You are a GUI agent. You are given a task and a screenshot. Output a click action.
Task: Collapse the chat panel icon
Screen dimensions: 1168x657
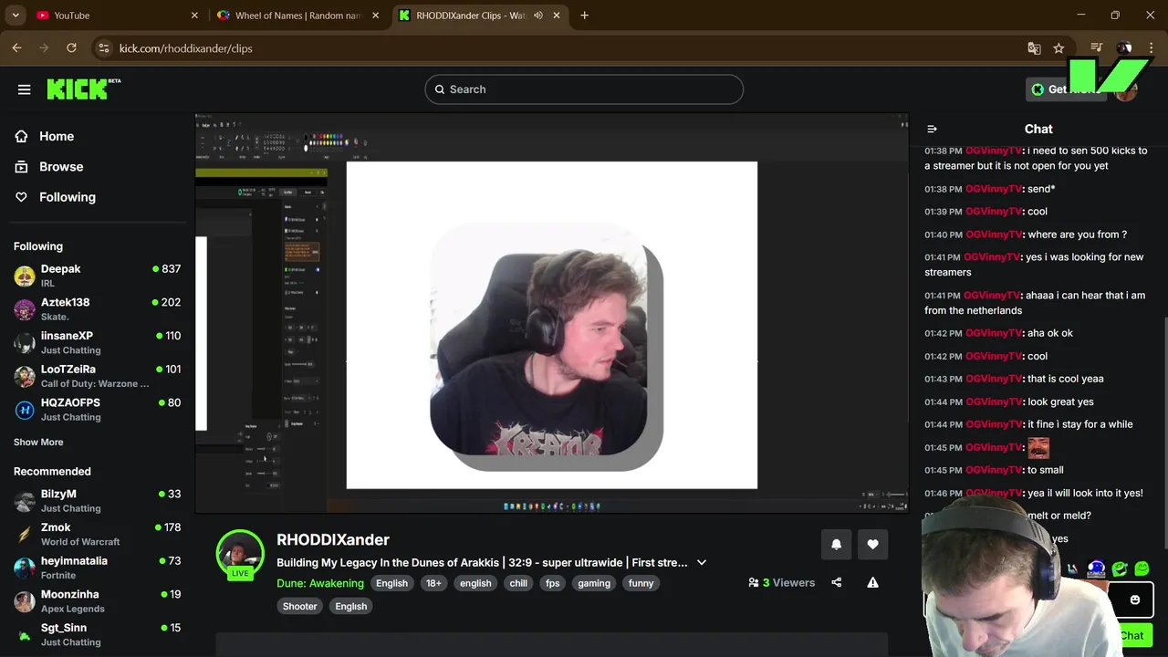pyautogui.click(x=932, y=130)
